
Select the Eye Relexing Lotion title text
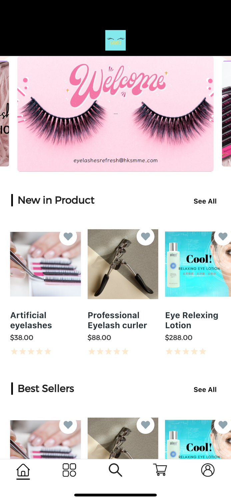[x=192, y=320]
